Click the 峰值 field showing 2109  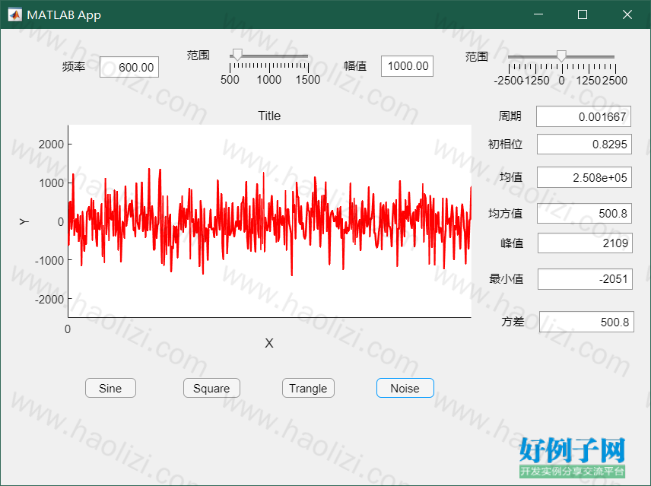585,243
